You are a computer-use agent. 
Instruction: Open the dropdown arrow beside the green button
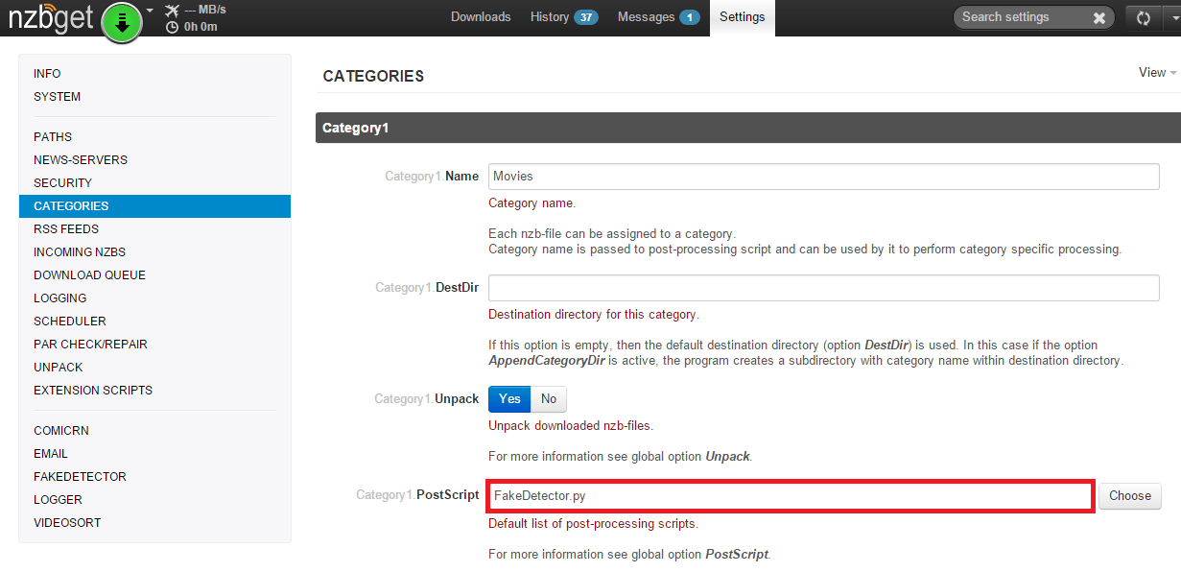[x=150, y=12]
